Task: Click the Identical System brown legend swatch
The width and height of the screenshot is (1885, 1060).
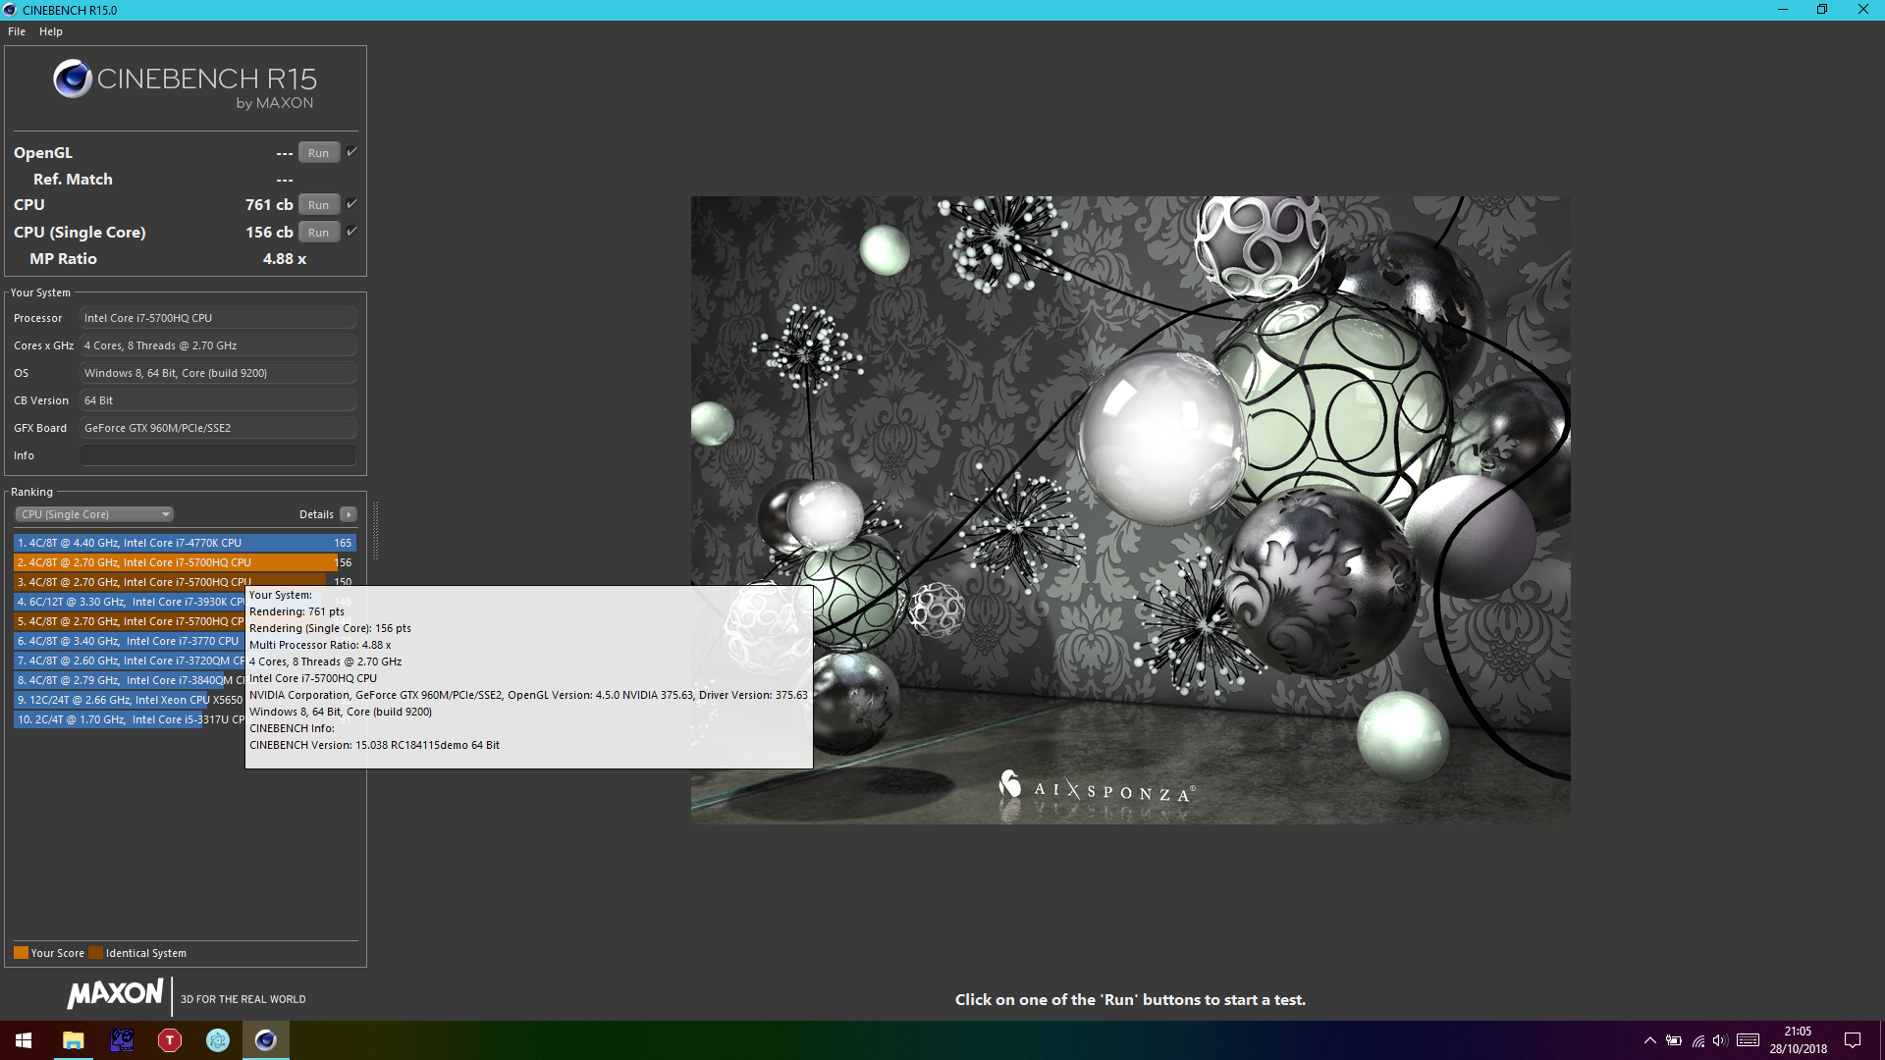Action: [95, 953]
